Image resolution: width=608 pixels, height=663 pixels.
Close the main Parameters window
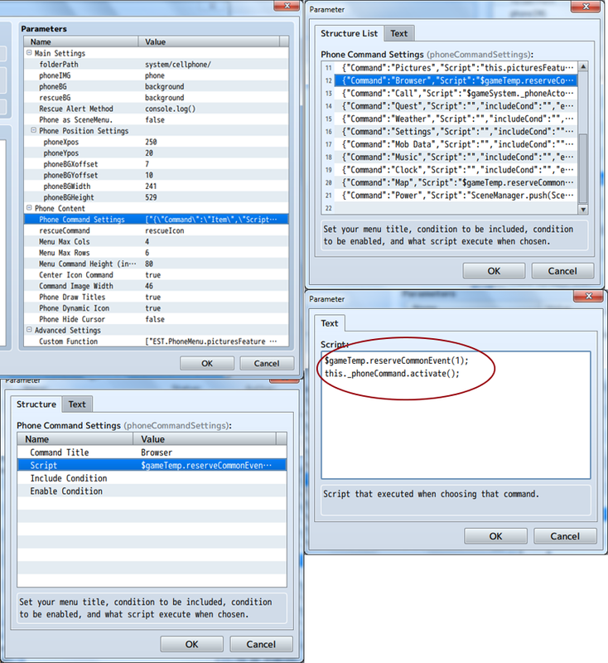click(287, 6)
